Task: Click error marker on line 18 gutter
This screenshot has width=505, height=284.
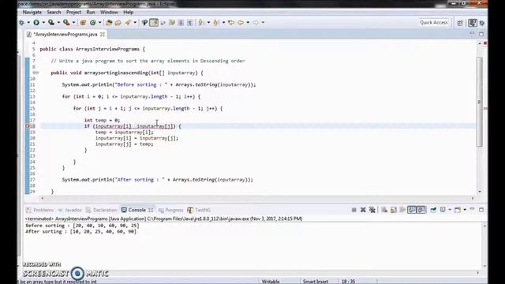Action: [28, 126]
